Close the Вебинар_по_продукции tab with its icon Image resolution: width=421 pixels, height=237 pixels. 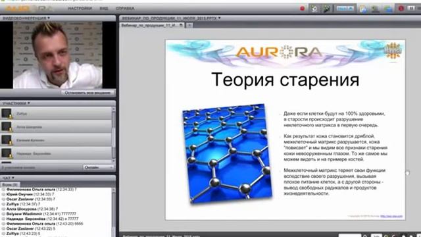coord(182,25)
